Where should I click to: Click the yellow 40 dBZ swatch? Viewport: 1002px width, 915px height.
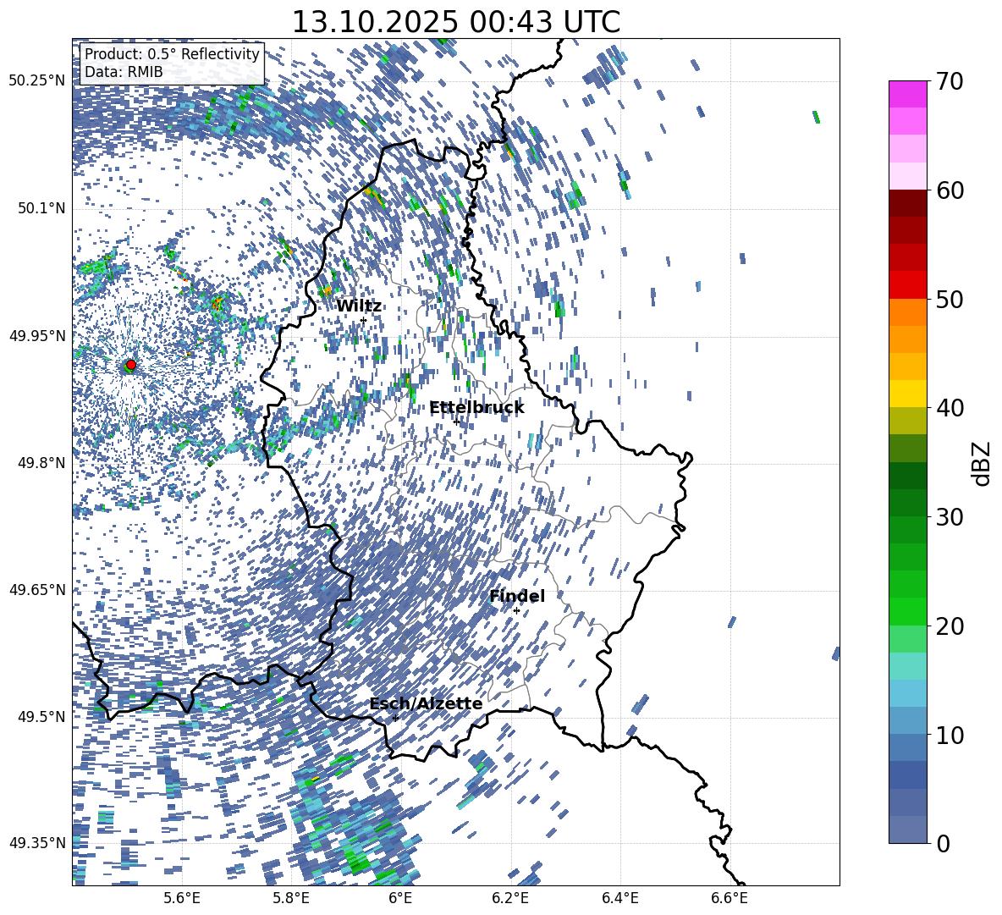907,394
